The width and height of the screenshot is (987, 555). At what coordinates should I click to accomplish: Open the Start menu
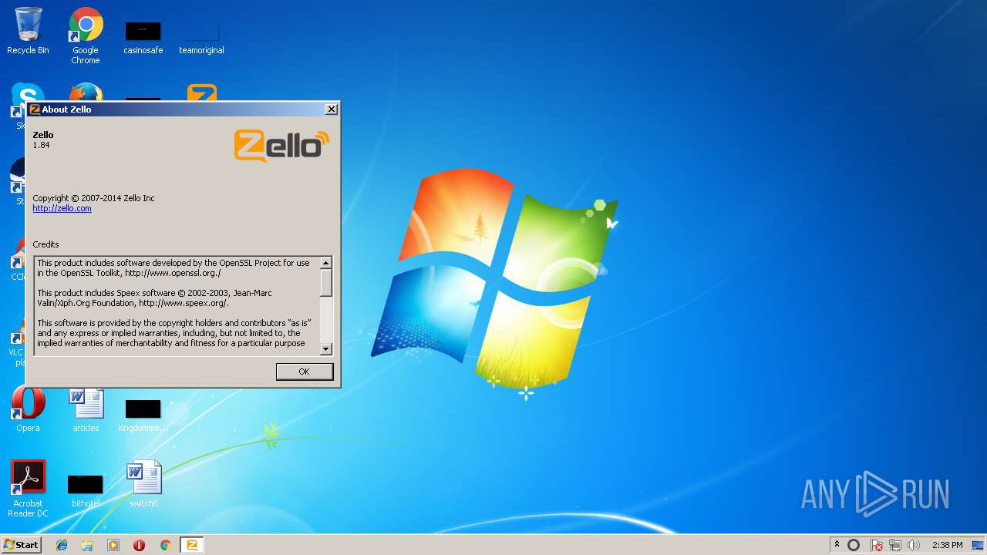(21, 545)
